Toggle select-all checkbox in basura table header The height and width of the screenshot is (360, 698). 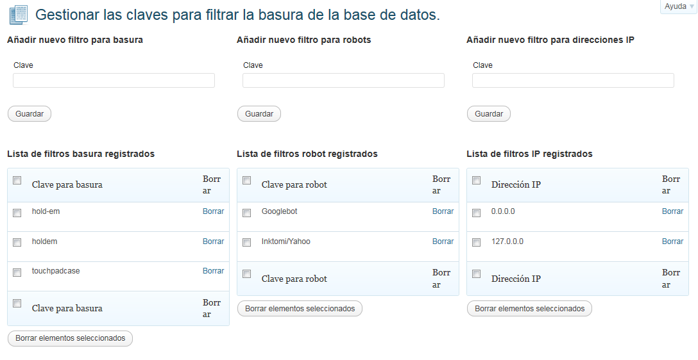coord(17,181)
